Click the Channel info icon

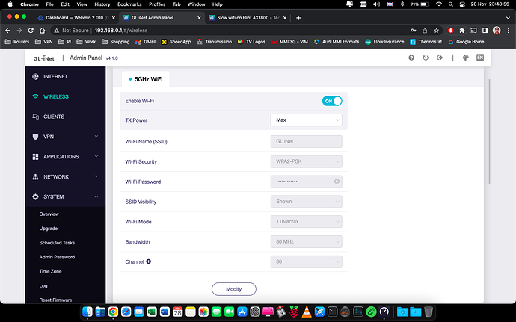coord(148,261)
